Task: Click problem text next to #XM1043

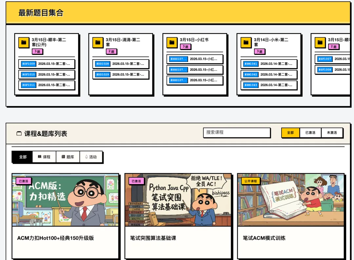Action: 276,85
